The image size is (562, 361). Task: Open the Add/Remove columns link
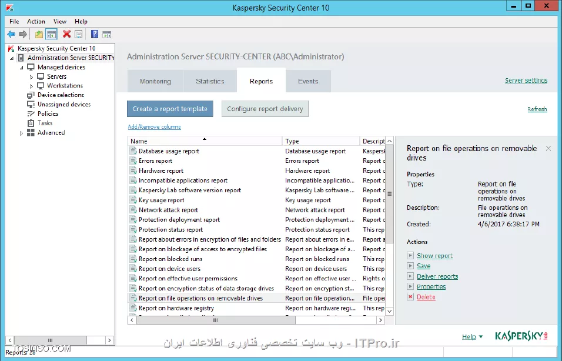click(155, 127)
